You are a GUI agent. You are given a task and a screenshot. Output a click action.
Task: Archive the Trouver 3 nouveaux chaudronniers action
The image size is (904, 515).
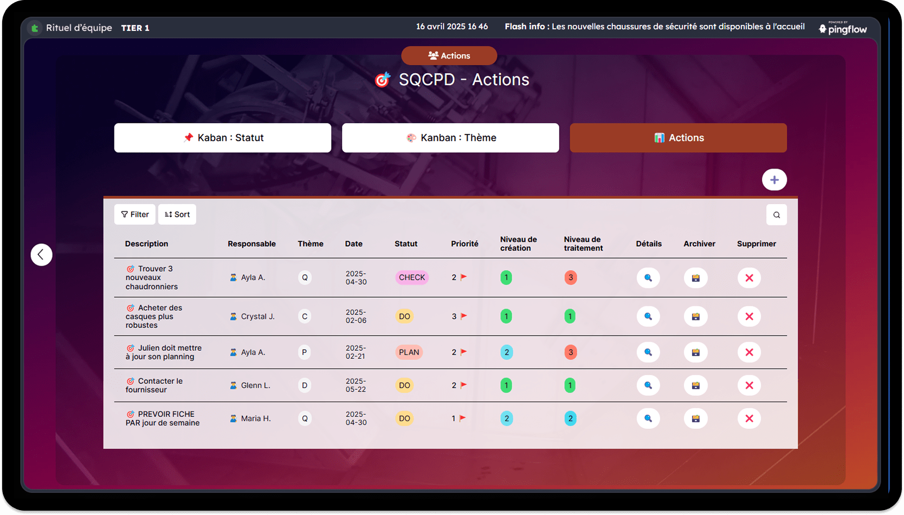pos(695,278)
